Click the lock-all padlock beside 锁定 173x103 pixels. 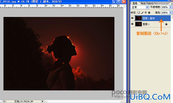(x=149, y=12)
